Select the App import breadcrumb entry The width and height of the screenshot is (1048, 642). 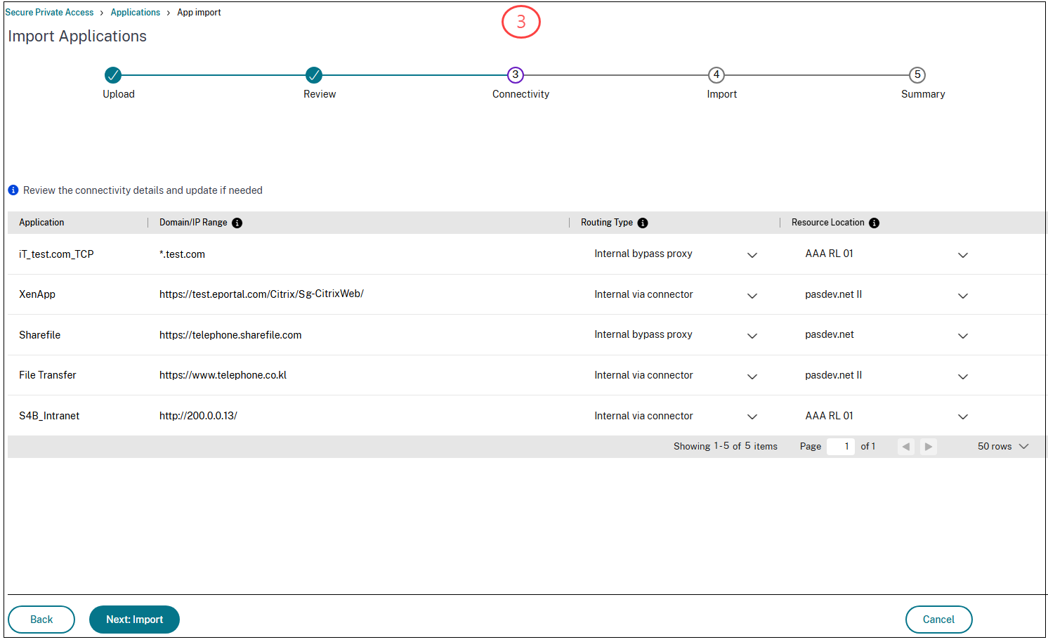[199, 12]
